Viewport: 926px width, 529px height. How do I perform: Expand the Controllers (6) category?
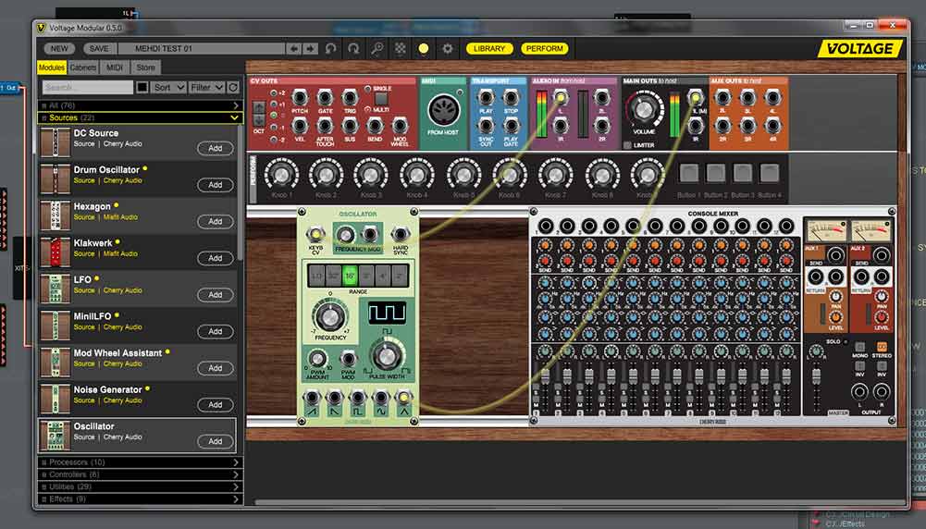pyautogui.click(x=141, y=474)
